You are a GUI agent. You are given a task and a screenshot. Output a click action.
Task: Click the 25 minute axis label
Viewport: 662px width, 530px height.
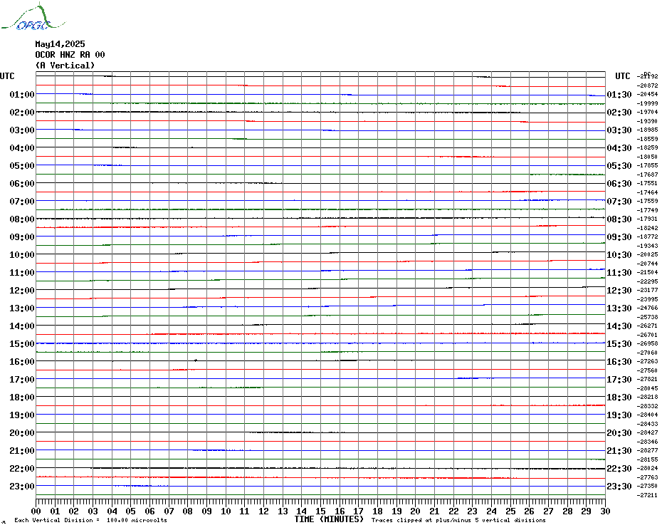[x=510, y=511]
